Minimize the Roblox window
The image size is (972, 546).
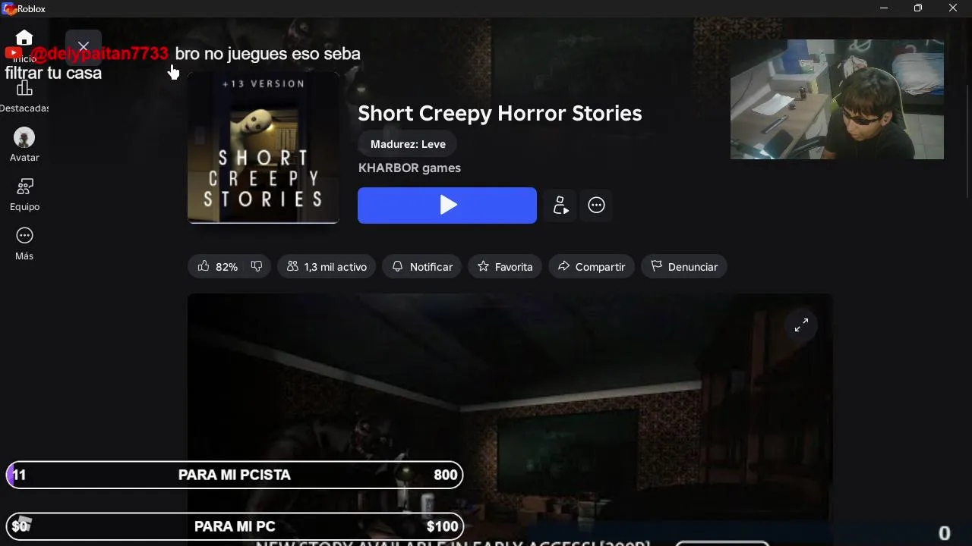click(883, 8)
